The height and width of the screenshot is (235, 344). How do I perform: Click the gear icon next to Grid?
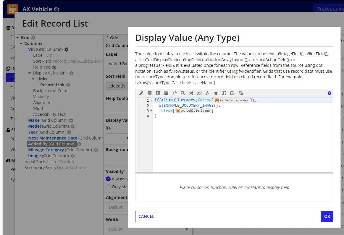point(33,38)
